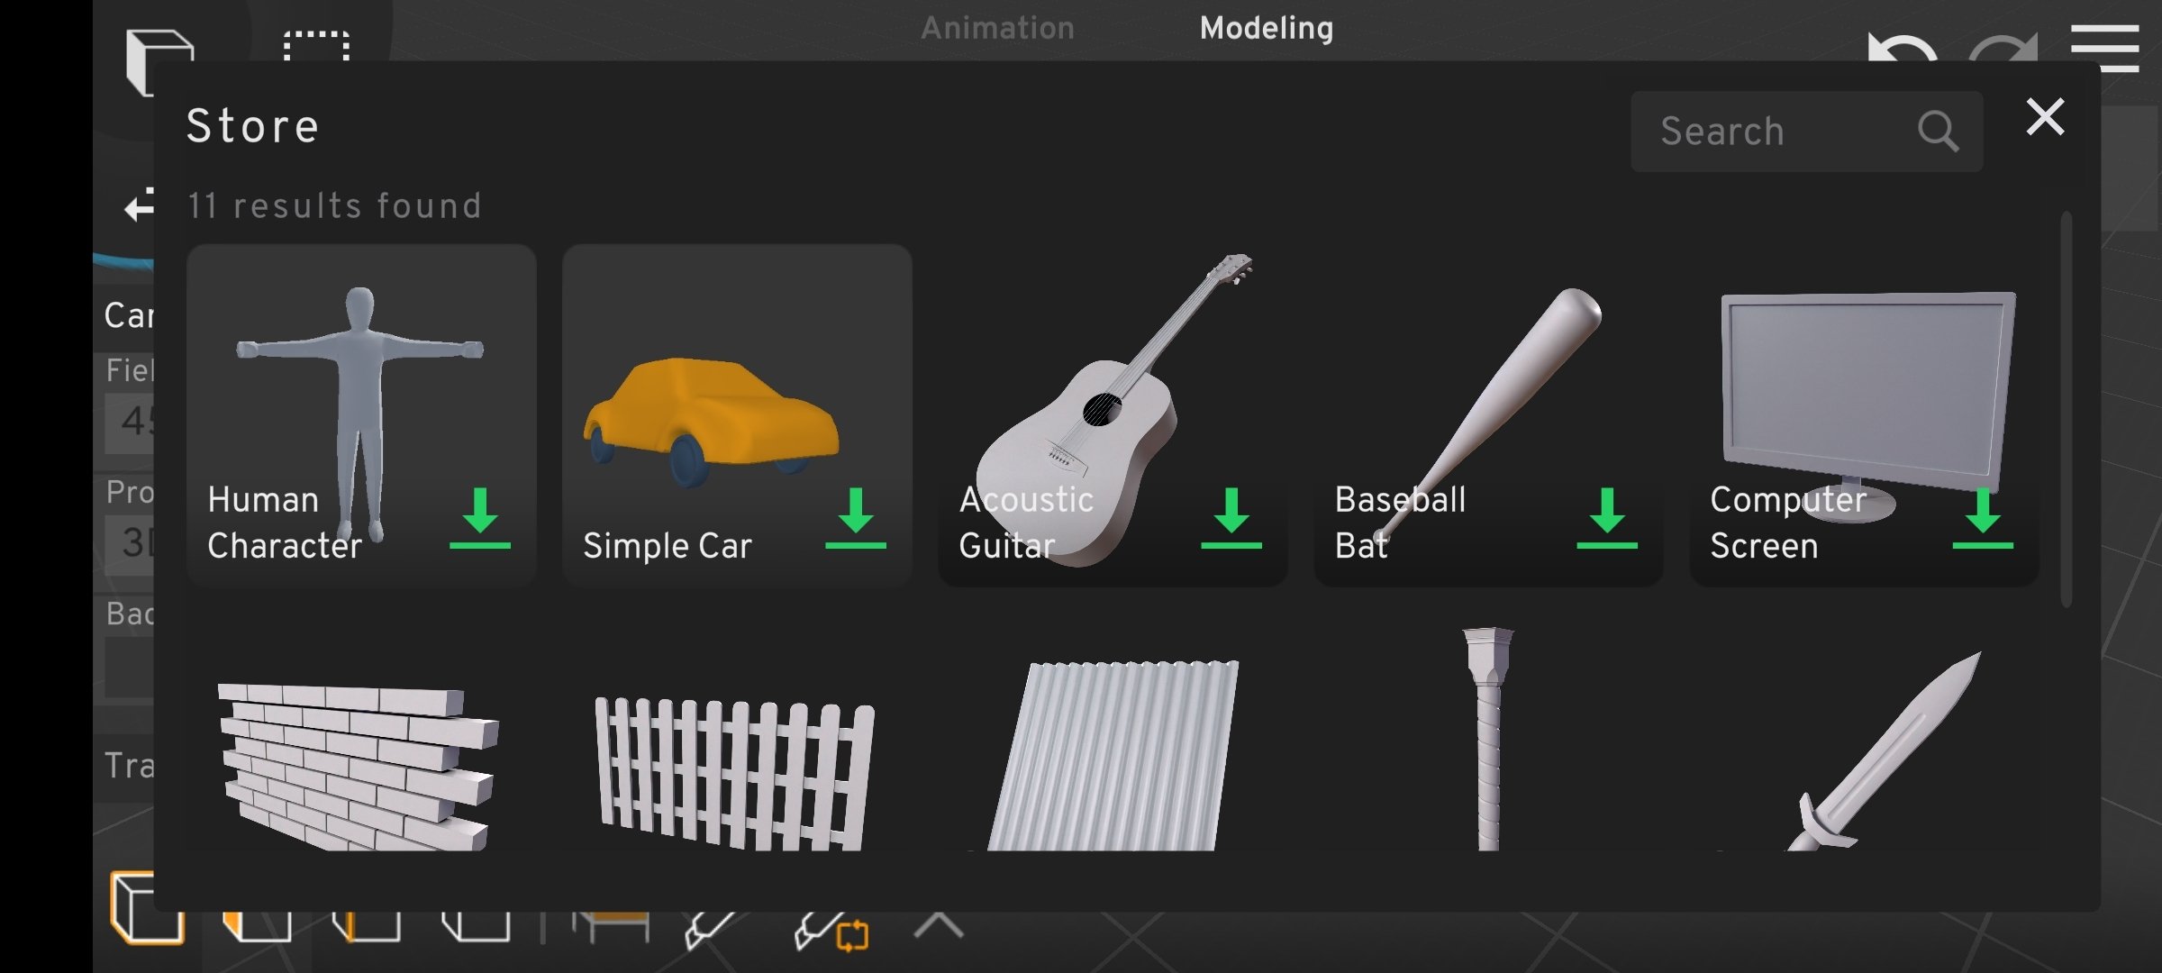Click the Store results scrollbar
The width and height of the screenshot is (2162, 973).
(x=2067, y=410)
